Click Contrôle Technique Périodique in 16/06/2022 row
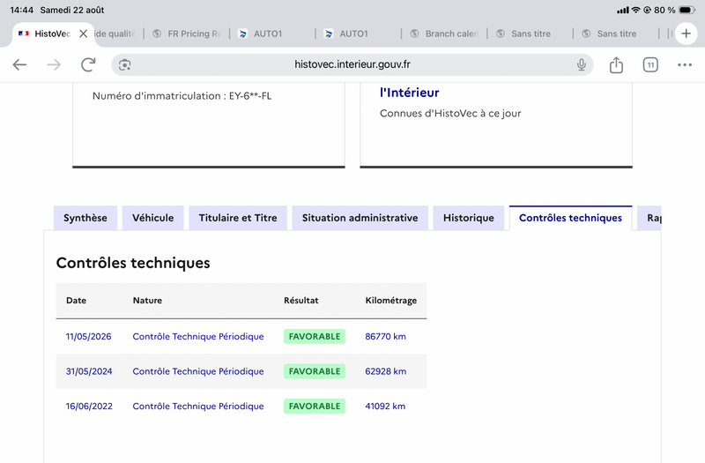705x463 pixels. [x=197, y=407]
